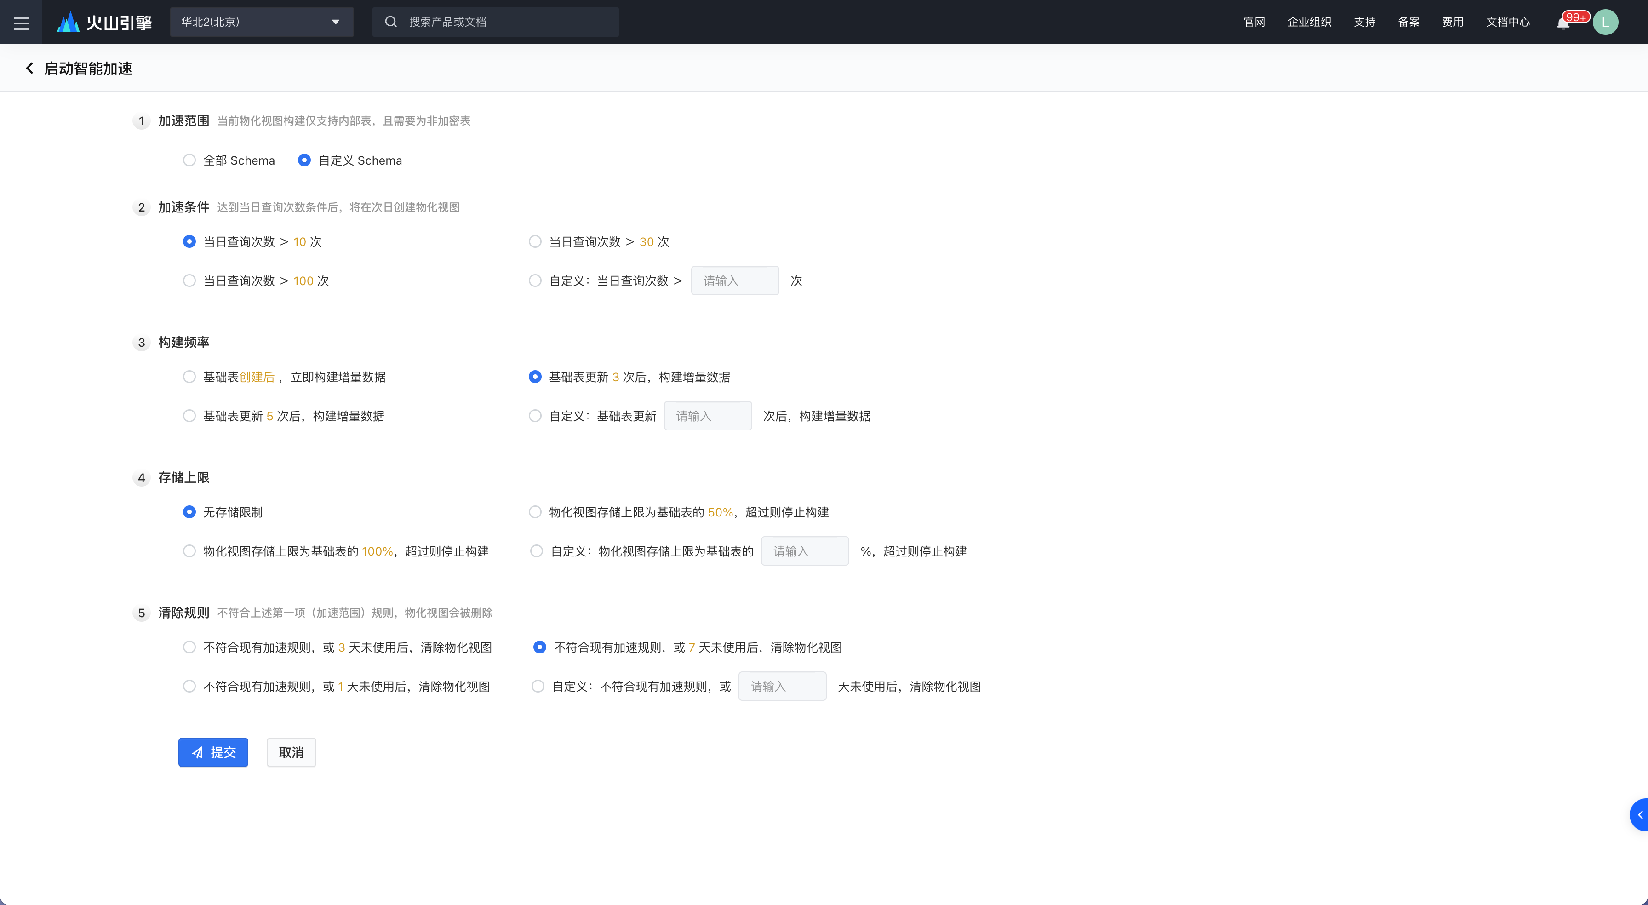Screen dimensions: 1648x905
Task: Select custom clear-rule days radio
Action: 538,686
